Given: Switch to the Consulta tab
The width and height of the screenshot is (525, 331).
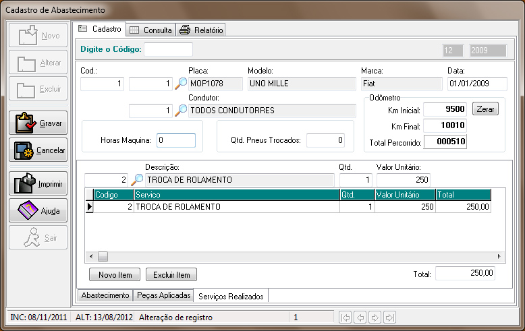Looking at the screenshot, I should click(150, 30).
